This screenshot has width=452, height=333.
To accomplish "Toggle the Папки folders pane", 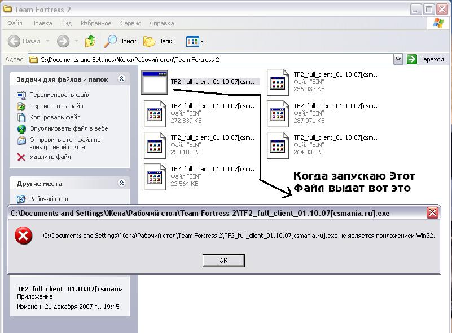I will (x=159, y=41).
